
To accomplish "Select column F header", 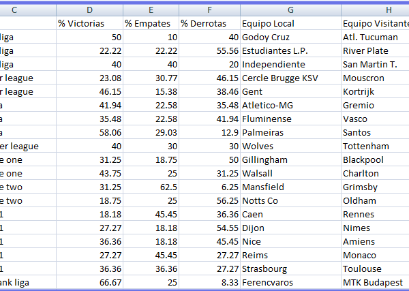I will (x=209, y=10).
